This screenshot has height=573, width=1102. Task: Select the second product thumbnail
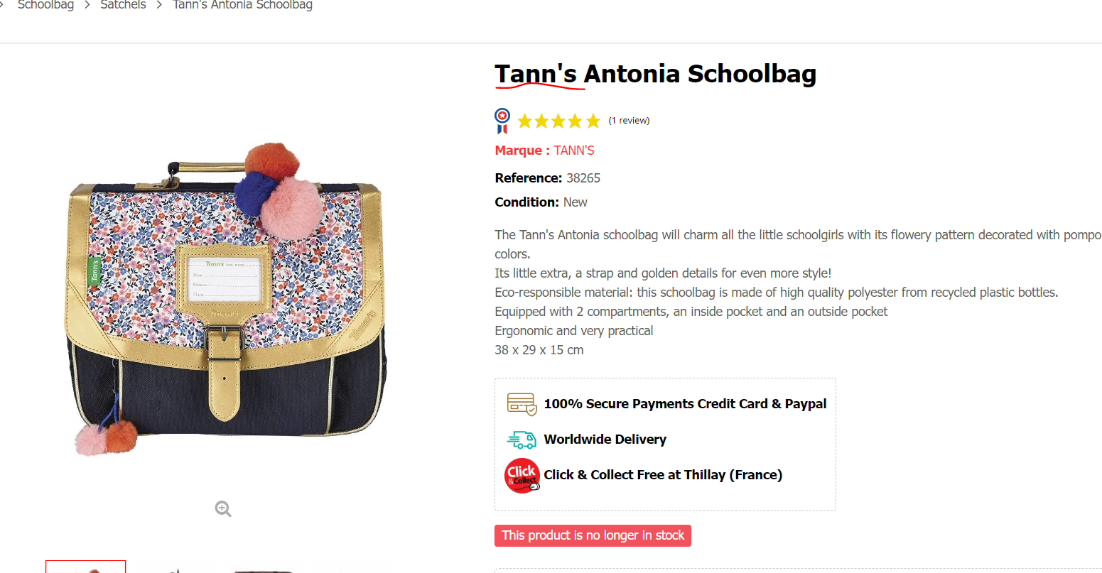(174, 568)
